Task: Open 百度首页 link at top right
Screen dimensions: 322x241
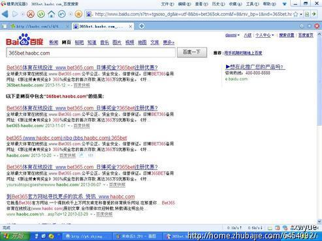Action: pos(306,35)
